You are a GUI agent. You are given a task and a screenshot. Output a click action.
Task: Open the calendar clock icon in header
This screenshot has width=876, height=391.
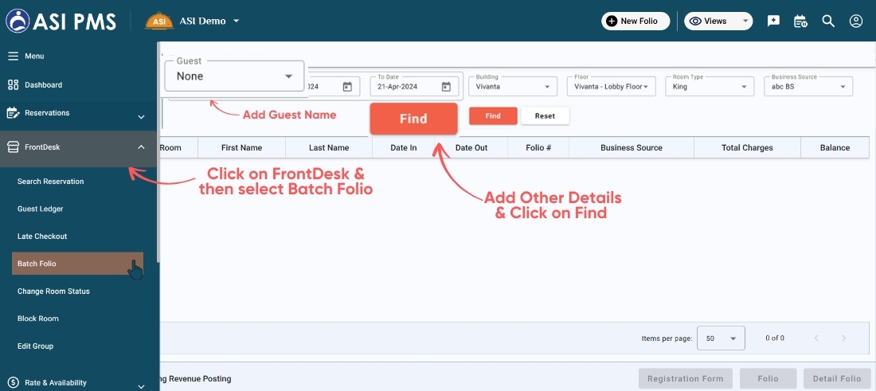click(x=800, y=22)
